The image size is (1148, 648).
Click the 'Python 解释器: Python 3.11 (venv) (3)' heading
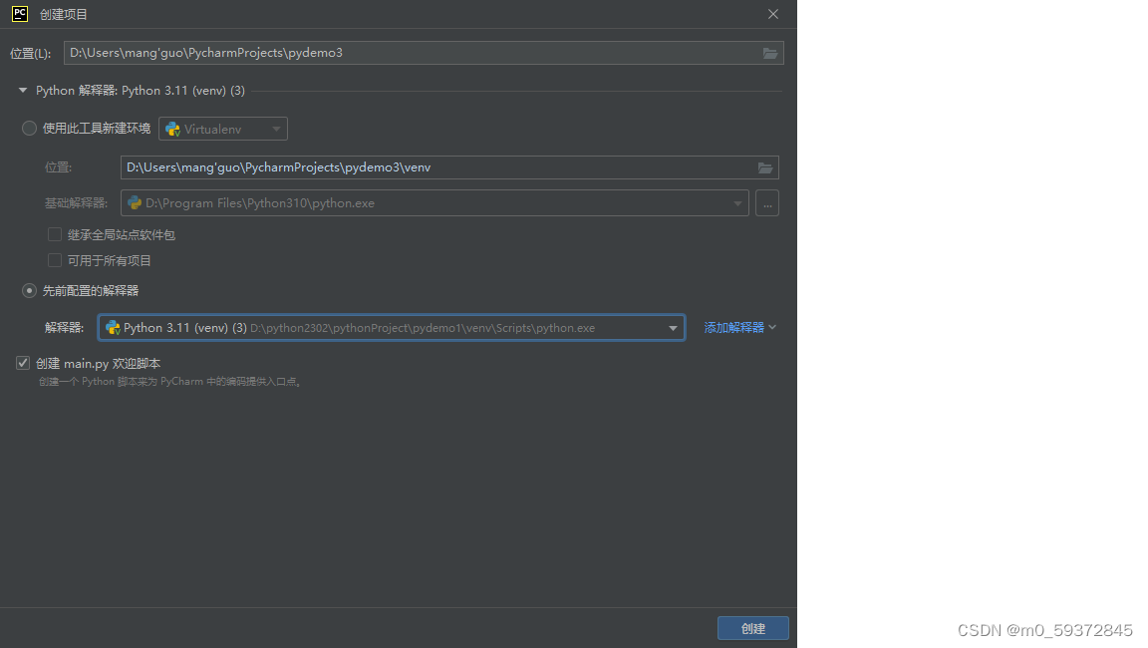coord(141,90)
